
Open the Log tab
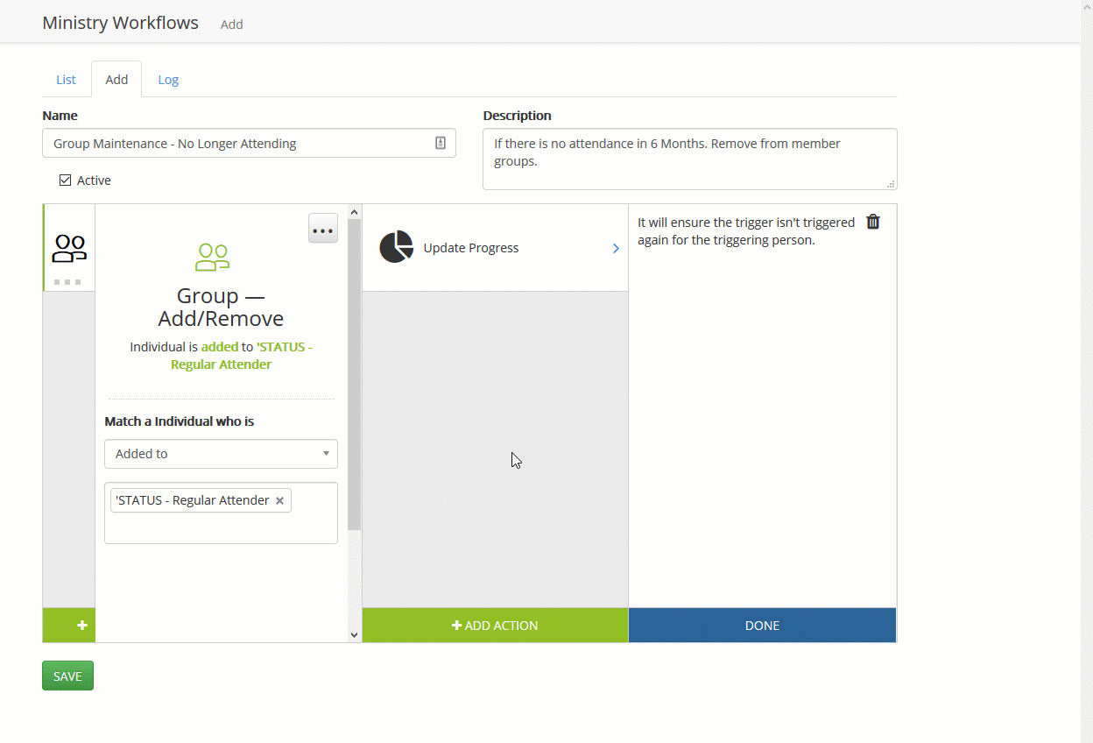(x=168, y=80)
